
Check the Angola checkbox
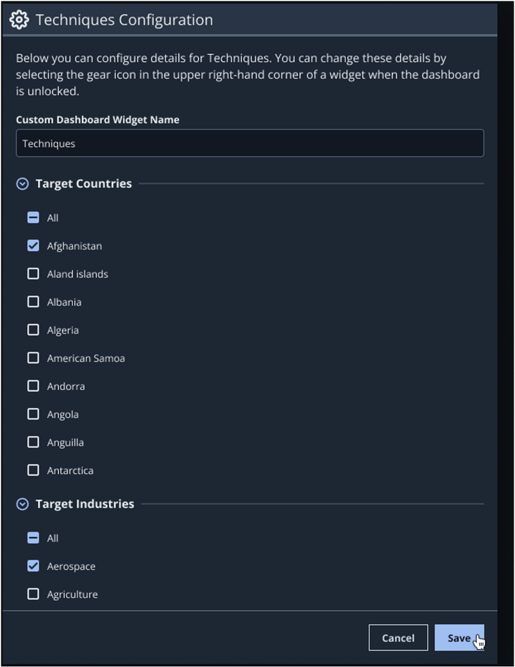(33, 414)
